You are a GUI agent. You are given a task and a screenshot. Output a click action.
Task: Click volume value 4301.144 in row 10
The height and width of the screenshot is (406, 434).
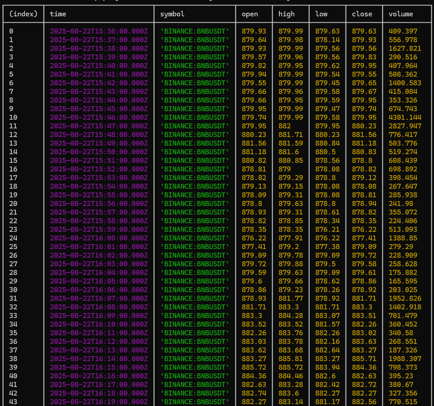point(405,117)
